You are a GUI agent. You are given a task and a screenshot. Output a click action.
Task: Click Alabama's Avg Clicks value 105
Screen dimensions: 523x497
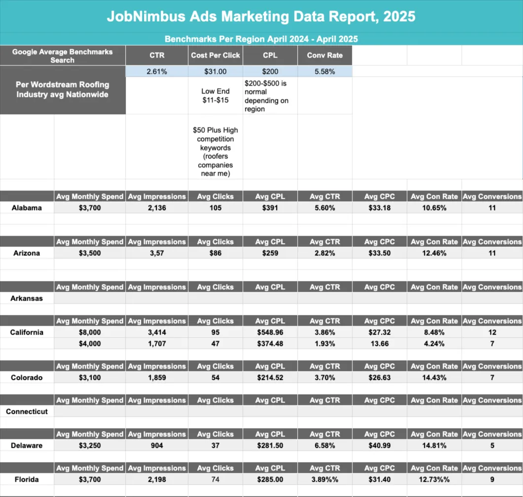(215, 208)
